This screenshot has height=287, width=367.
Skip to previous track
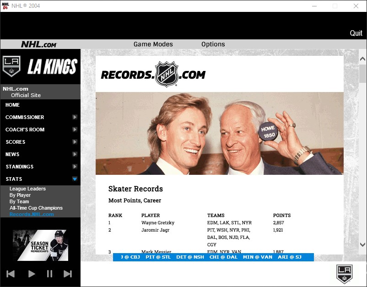coord(11,274)
